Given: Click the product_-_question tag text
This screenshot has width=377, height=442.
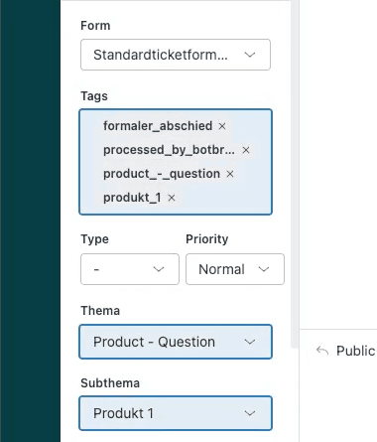Looking at the screenshot, I should pos(162,174).
